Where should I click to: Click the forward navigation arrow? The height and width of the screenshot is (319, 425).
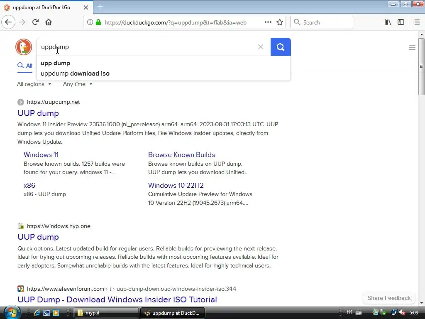[x=22, y=22]
